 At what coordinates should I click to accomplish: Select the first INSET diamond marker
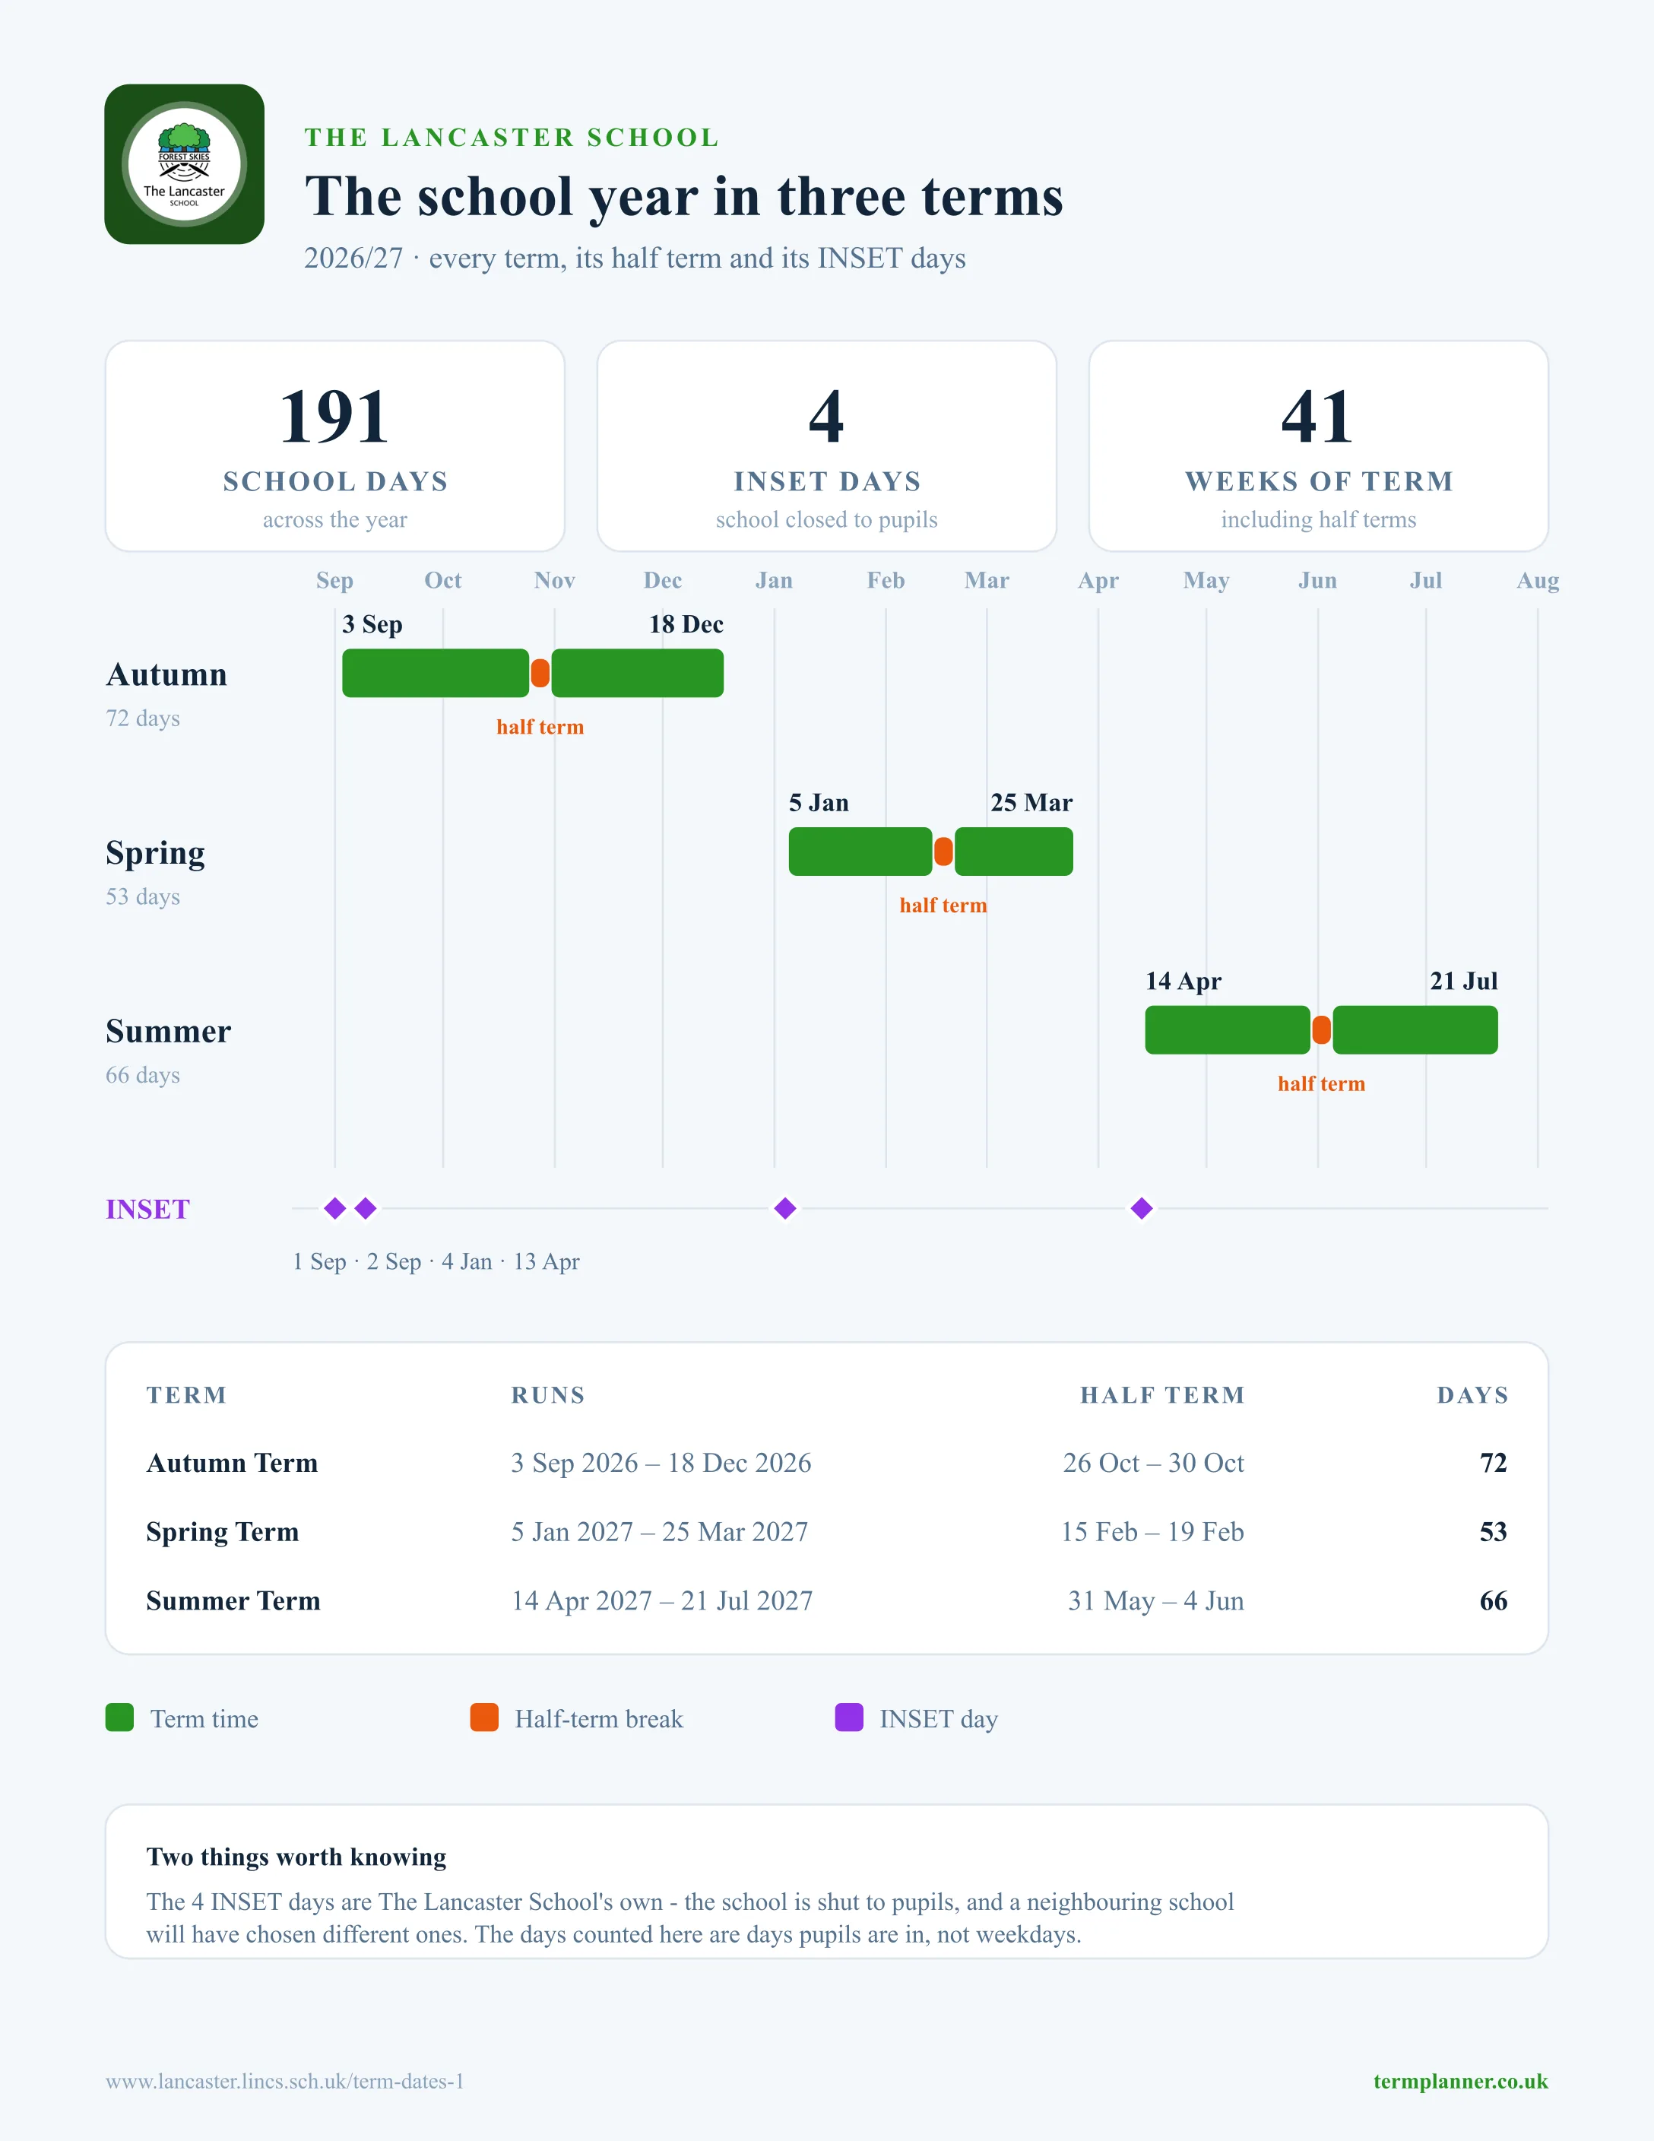tap(335, 1208)
